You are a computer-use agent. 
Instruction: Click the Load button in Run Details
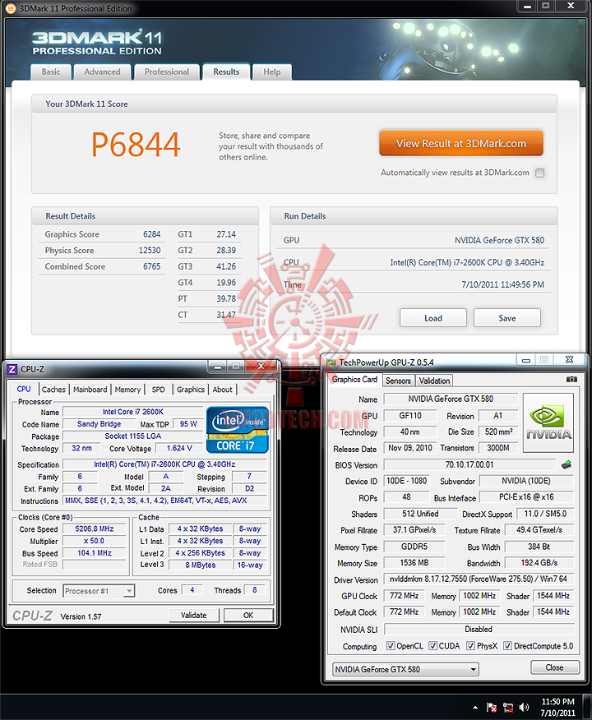[x=433, y=318]
